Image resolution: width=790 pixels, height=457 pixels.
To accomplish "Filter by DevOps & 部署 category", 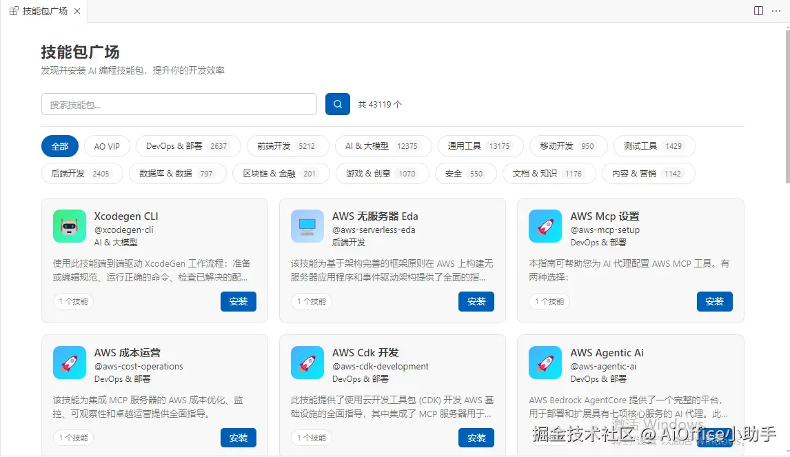I will (188, 146).
